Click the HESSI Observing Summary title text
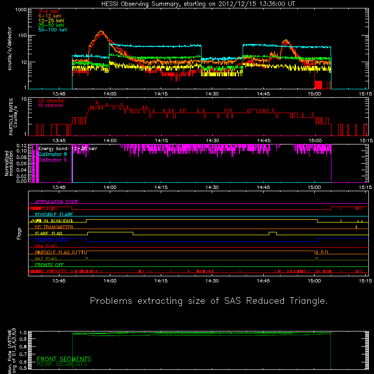374x374 pixels. (x=198, y=4)
